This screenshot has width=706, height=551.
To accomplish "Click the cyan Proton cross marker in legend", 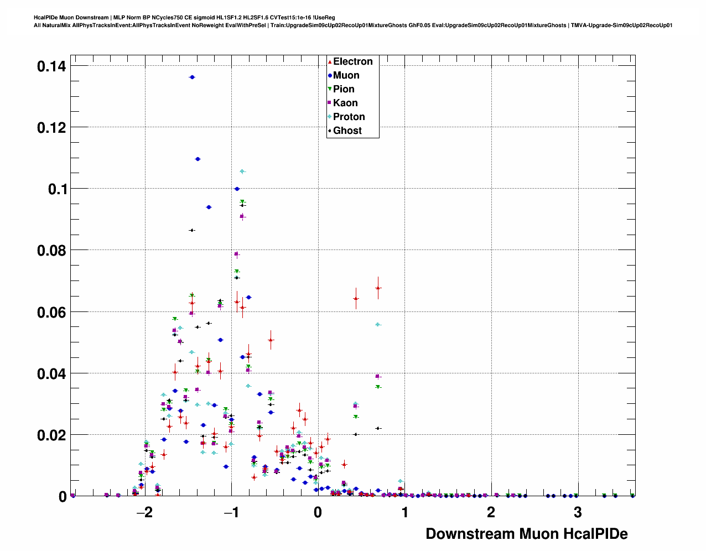I will 330,117.
